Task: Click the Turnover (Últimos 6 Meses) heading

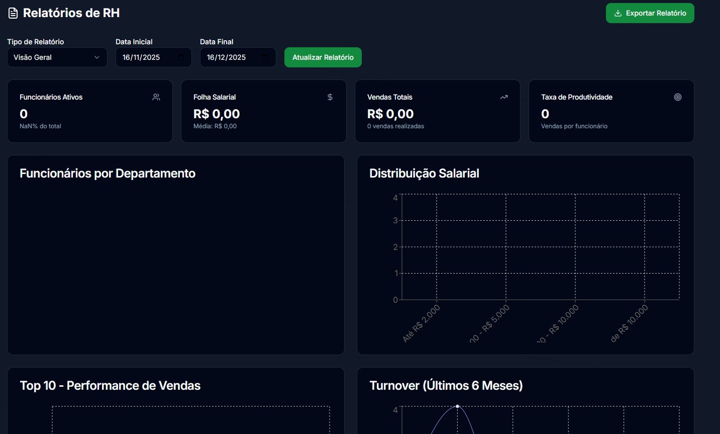Action: tap(446, 386)
